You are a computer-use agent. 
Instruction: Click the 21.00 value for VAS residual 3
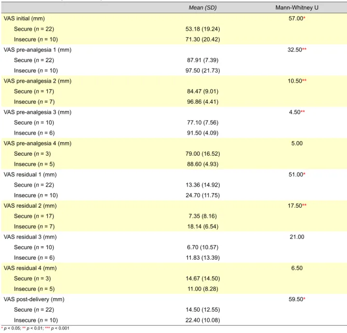[x=297, y=237]
